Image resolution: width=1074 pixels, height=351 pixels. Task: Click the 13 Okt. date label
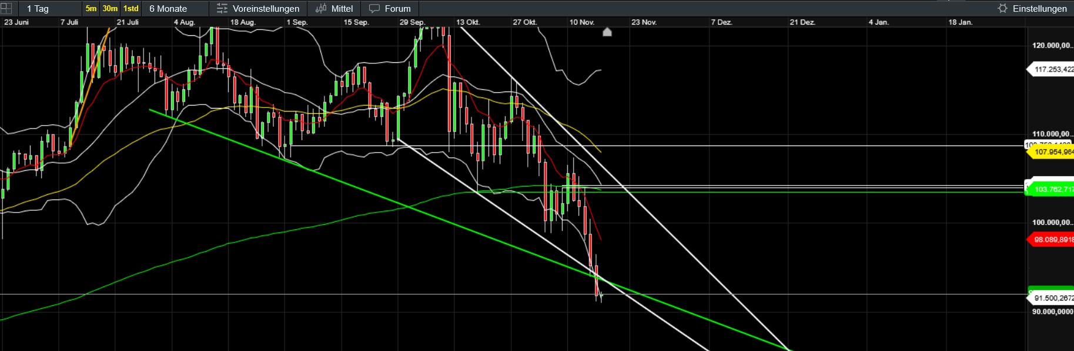[x=468, y=22]
